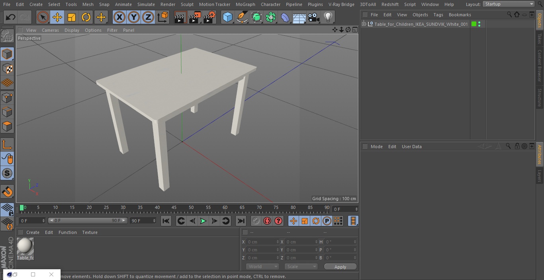Open the MoGraph menu

coord(245,4)
